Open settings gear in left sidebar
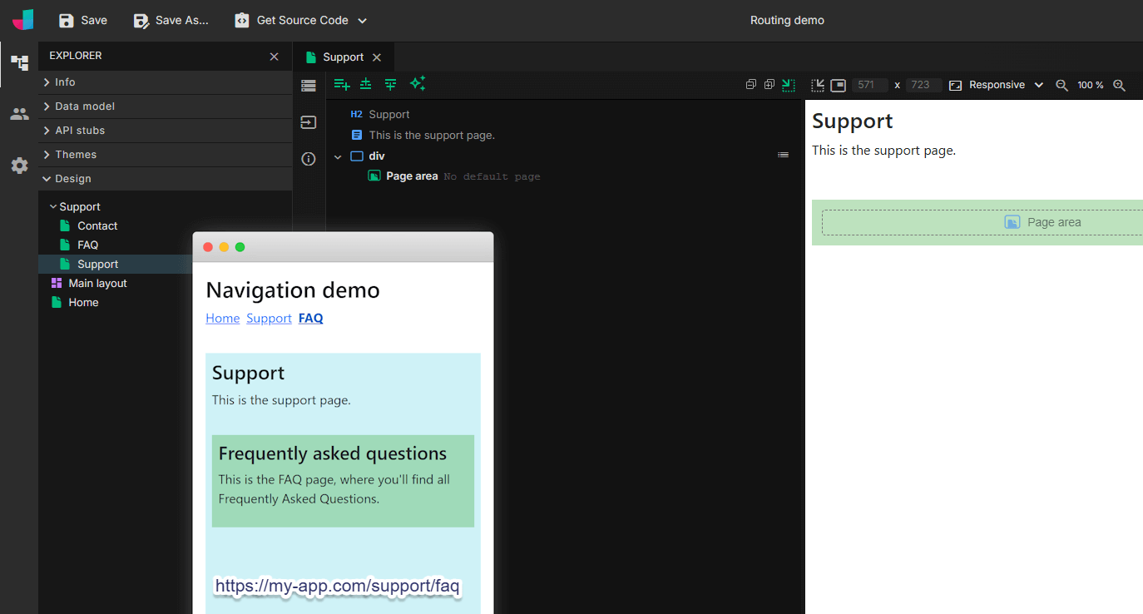1143x614 pixels. 19,166
